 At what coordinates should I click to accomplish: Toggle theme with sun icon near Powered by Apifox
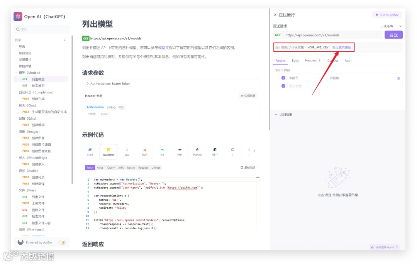pyautogui.click(x=63, y=242)
